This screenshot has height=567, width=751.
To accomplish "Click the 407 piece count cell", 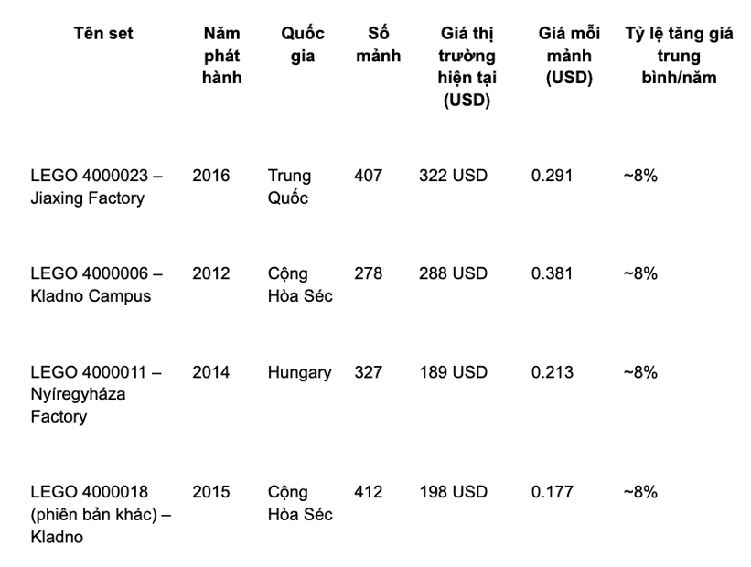I will 369,176.
